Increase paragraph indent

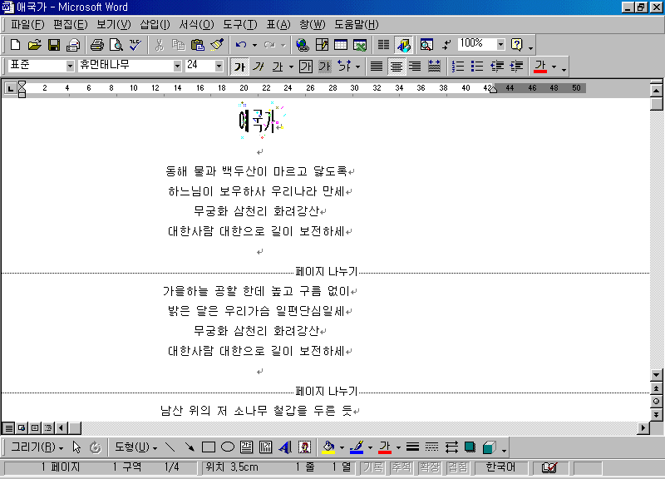pos(515,67)
